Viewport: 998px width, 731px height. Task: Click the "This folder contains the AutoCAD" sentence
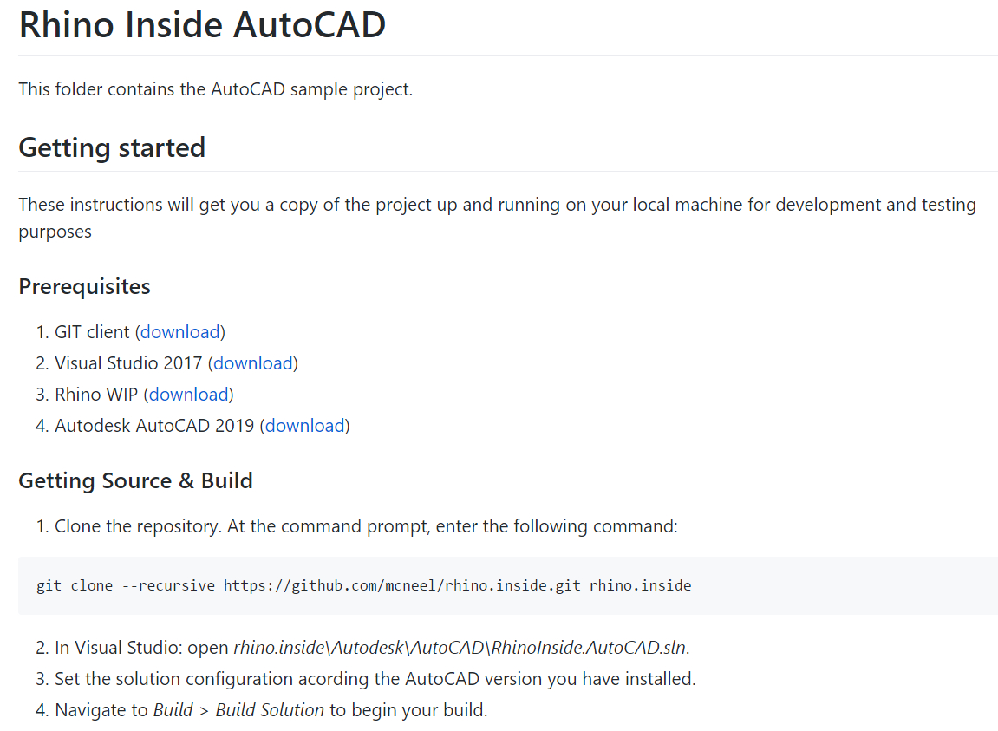215,89
